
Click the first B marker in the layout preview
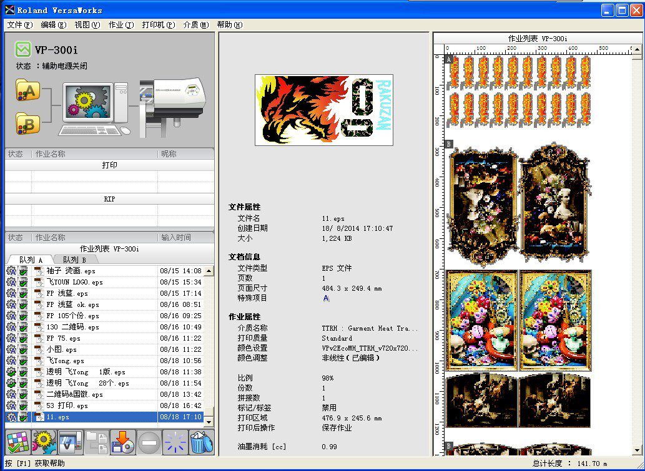click(449, 144)
